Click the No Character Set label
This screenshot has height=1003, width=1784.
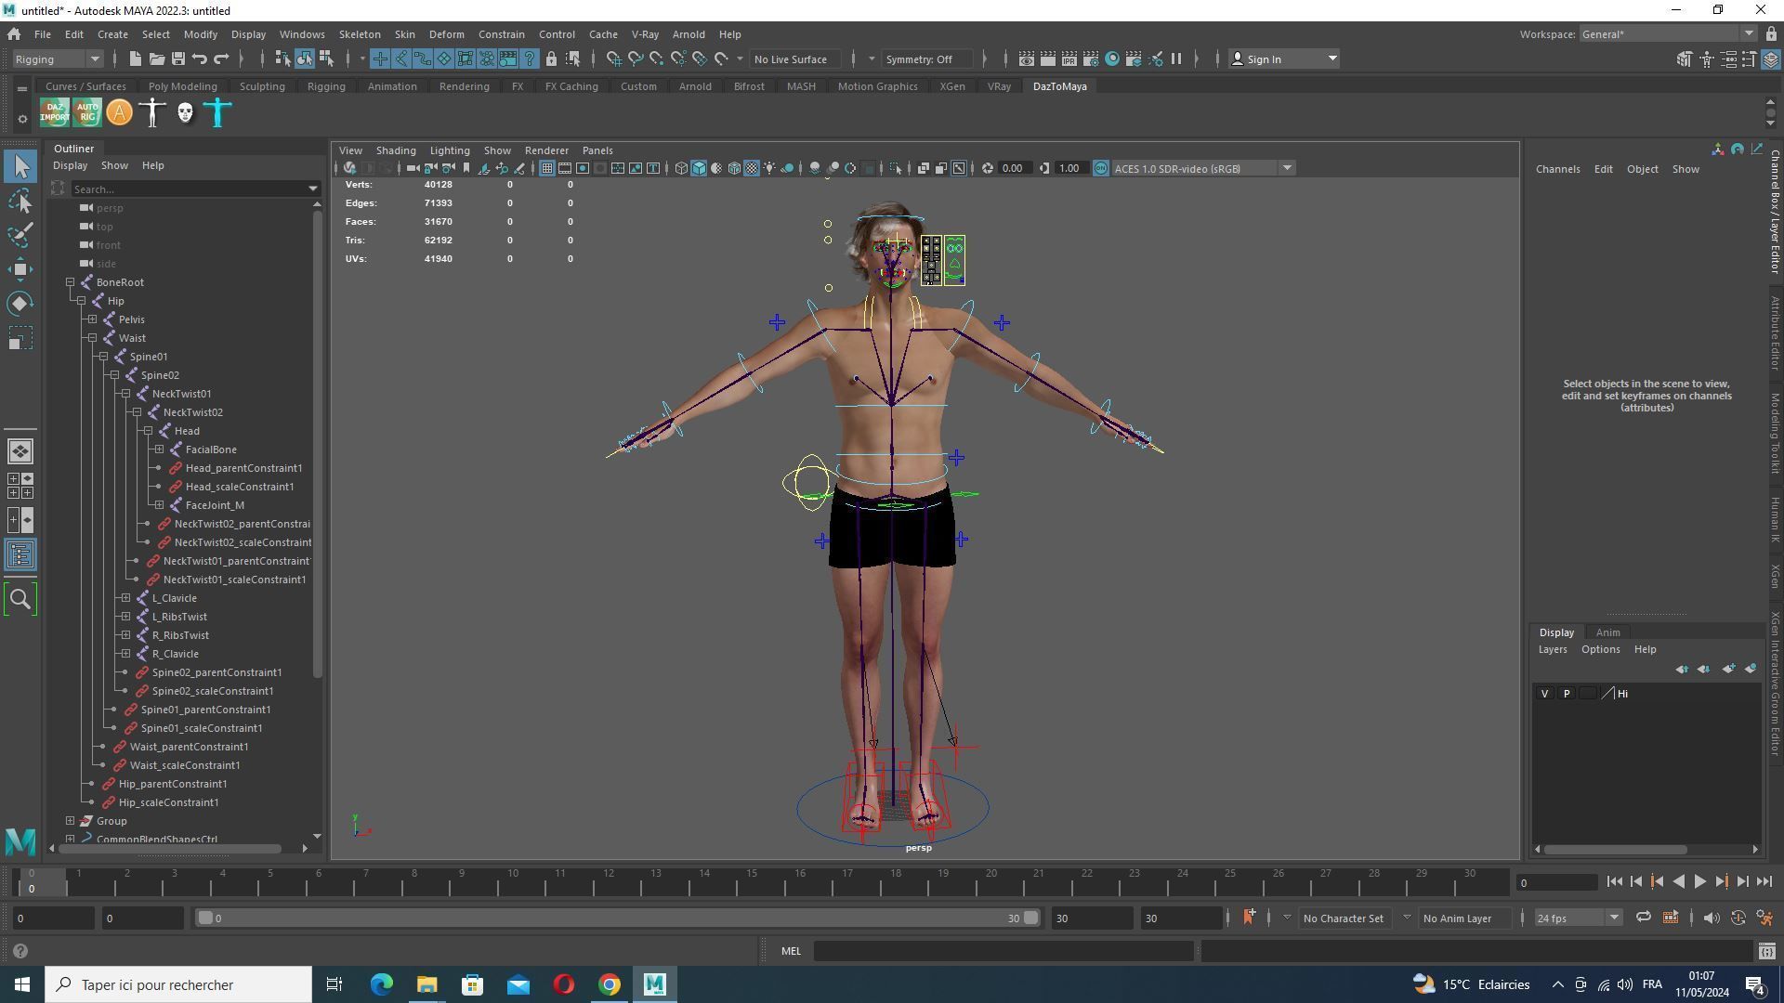[1343, 918]
